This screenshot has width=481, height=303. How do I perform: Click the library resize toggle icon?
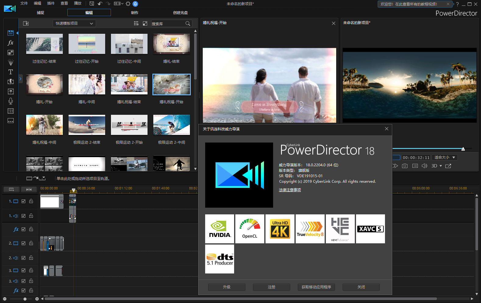[x=145, y=23]
